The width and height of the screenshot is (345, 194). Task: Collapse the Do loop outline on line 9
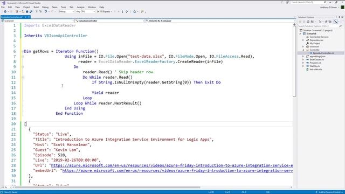[x=23, y=67]
